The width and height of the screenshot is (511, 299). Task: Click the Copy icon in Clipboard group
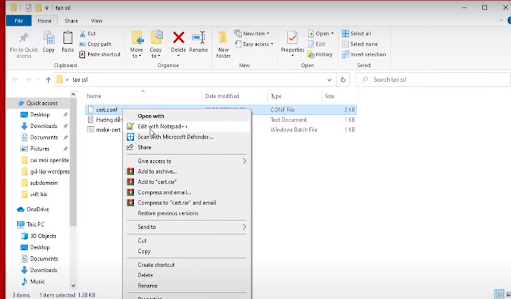click(49, 40)
